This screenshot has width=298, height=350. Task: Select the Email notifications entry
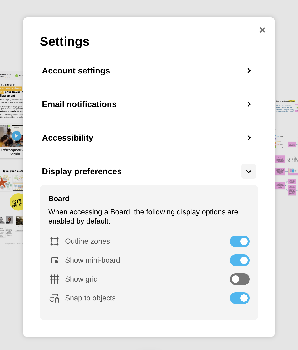point(79,104)
